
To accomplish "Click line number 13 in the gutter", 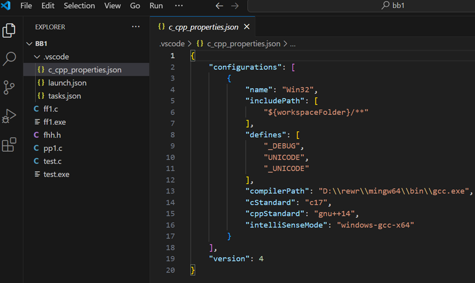I will 170,191.
